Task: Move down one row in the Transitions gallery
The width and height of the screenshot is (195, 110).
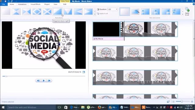Action: coord(95,12)
